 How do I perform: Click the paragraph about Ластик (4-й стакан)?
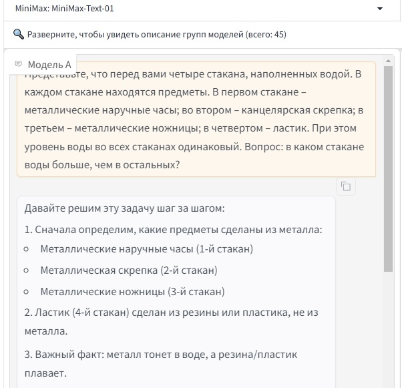click(x=172, y=321)
